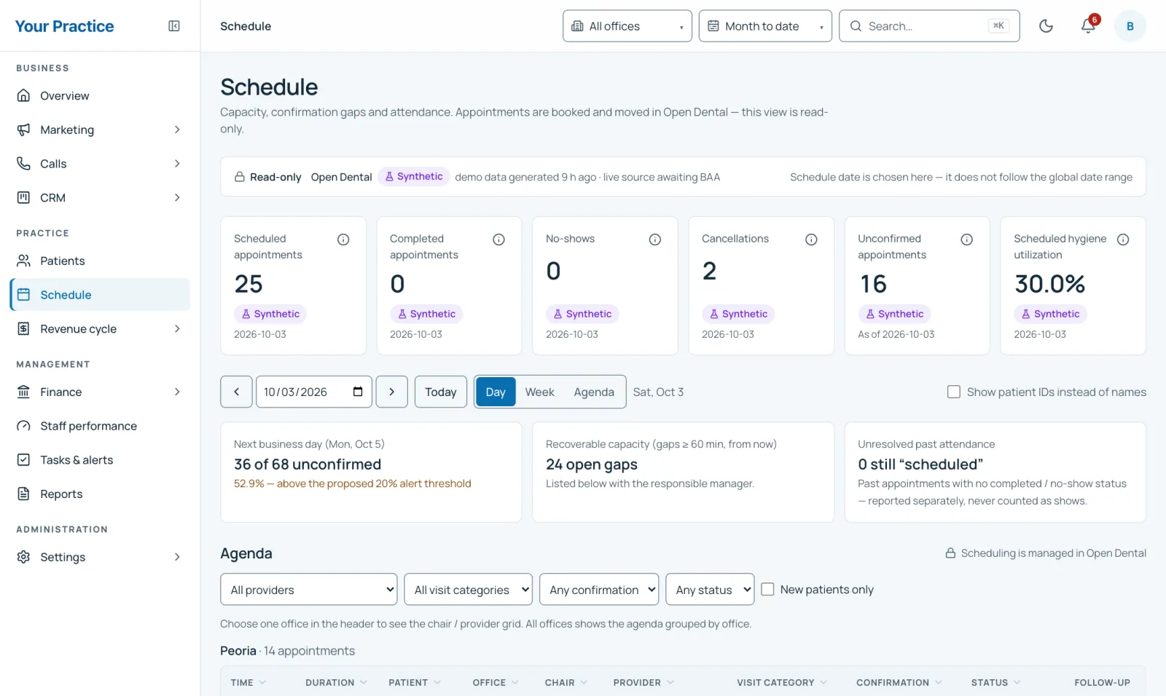Expand the Revenue cycle submenu chevron

pyautogui.click(x=177, y=328)
